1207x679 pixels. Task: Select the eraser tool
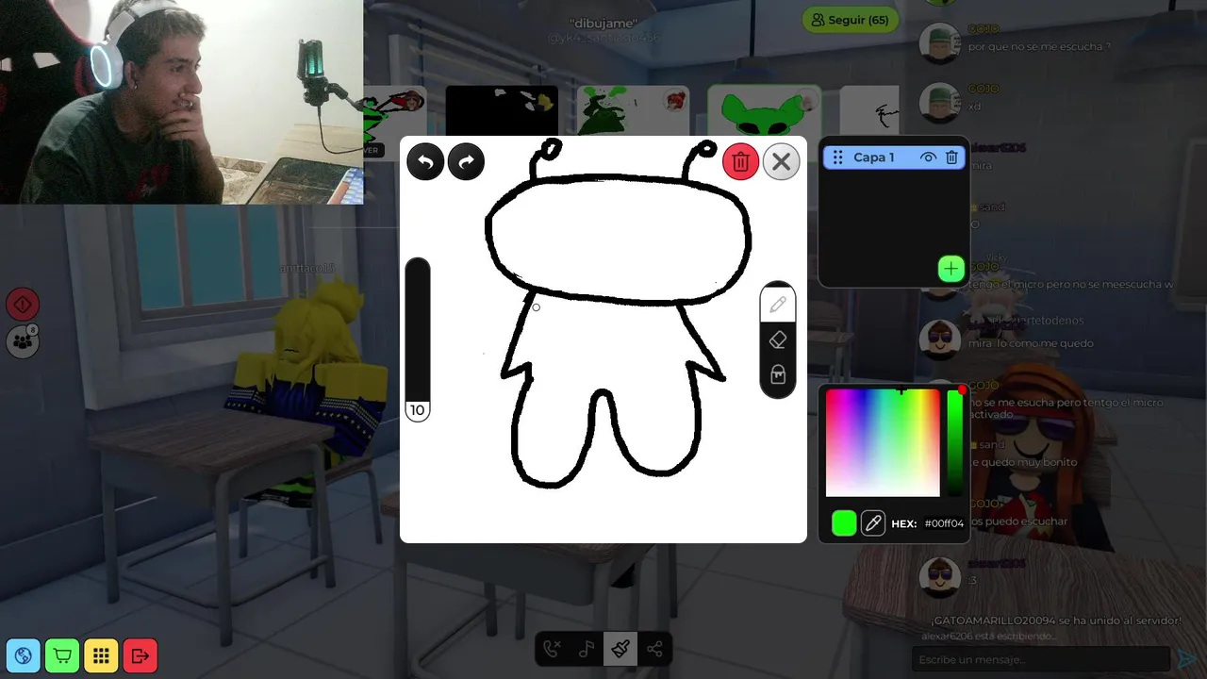tap(778, 339)
